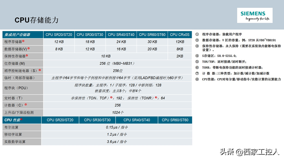
Task: Click the CPU存储能力 slide title
Action: coord(36,20)
